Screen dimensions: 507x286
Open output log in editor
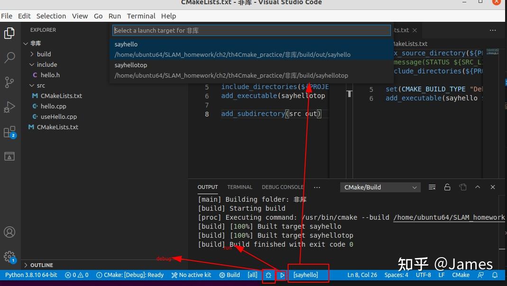pyautogui.click(x=463, y=187)
